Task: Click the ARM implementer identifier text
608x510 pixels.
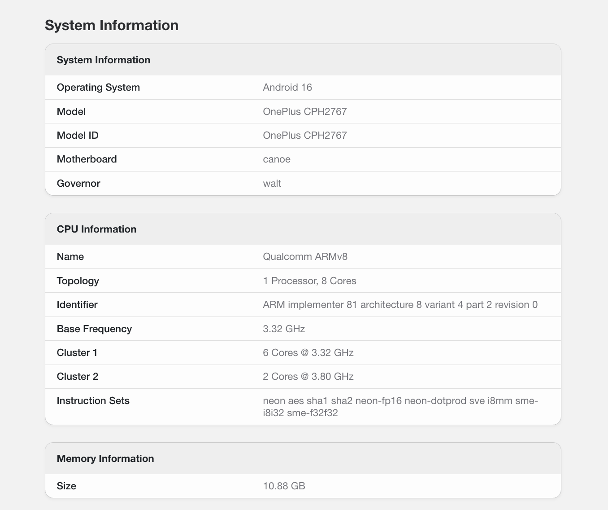Action: pos(400,305)
